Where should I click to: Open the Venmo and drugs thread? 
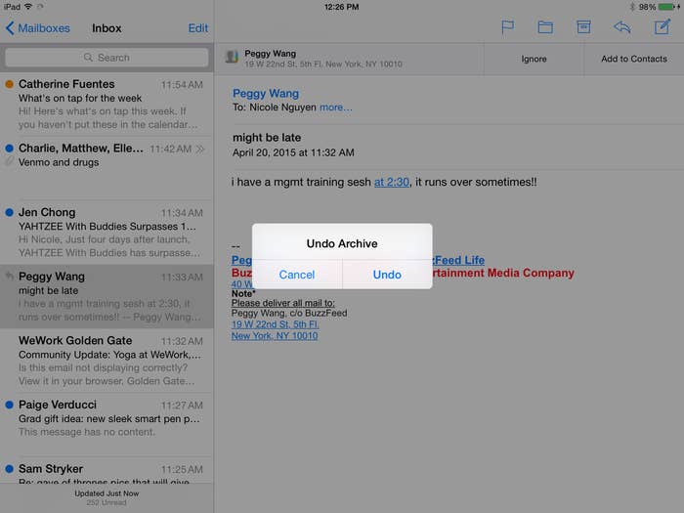pos(107,168)
